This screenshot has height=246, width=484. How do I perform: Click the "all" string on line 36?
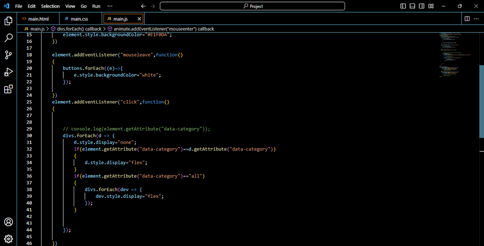tap(195, 176)
